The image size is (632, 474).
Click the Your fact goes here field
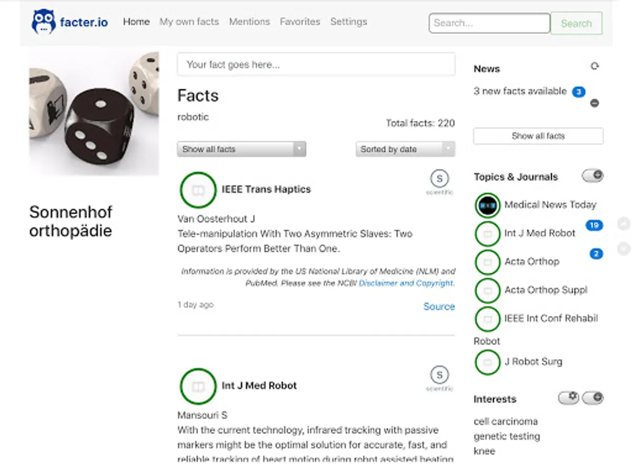316,65
